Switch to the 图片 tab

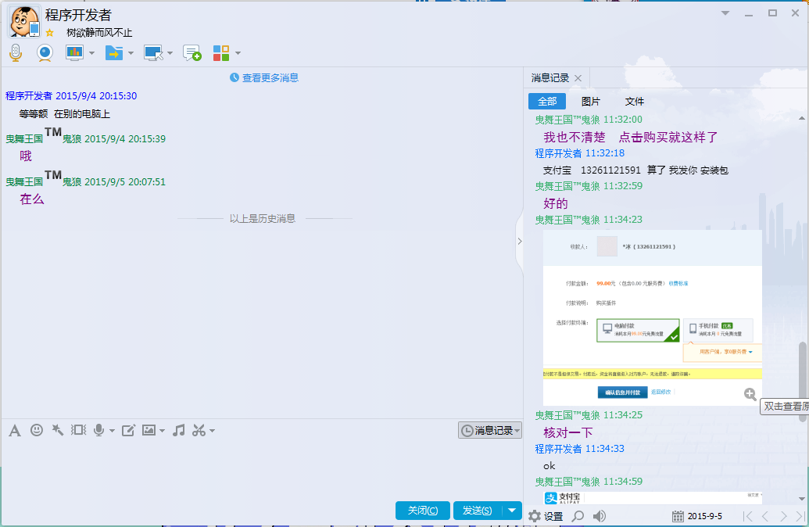tap(591, 102)
